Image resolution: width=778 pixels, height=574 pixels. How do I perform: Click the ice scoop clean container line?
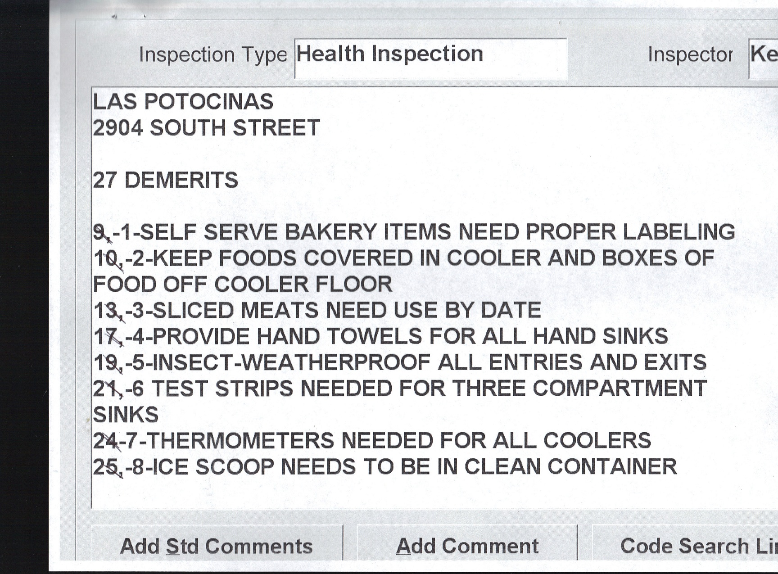tap(385, 467)
